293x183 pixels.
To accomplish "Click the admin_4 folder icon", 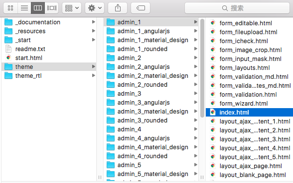I will coord(111,129).
